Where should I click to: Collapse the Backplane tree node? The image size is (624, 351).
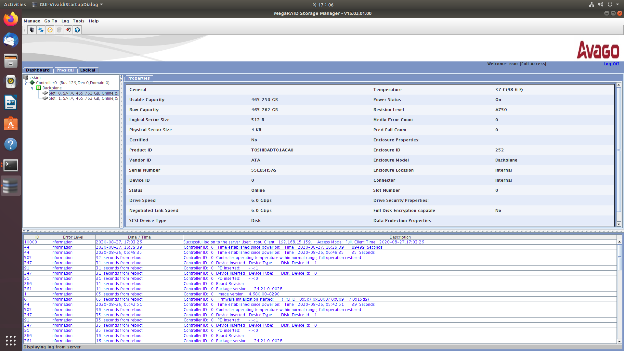click(32, 88)
